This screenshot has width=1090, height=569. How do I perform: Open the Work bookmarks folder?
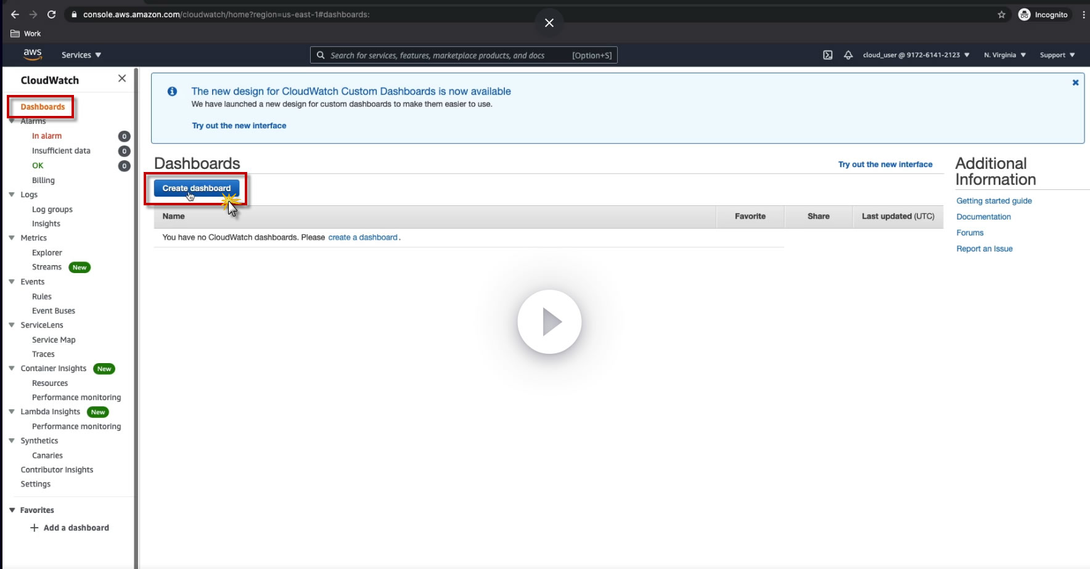(26, 34)
